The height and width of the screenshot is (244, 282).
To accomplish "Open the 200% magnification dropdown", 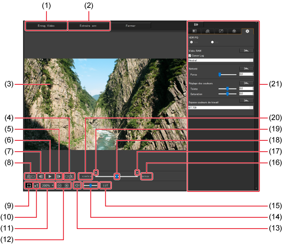I will (47, 186).
